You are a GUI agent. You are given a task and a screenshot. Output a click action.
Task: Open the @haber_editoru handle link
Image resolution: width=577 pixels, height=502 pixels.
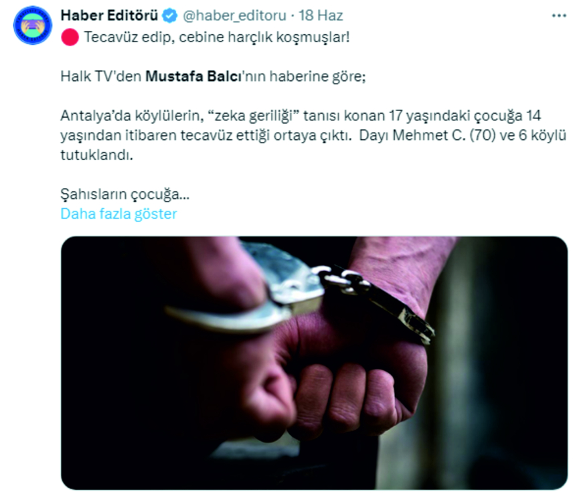234,16
